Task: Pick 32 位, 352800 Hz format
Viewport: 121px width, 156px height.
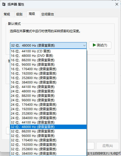Action: click(48, 149)
